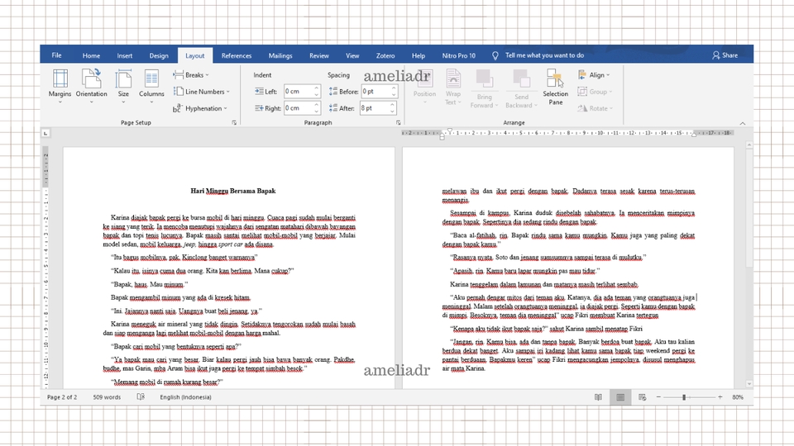
Task: Open the Help tab
Action: click(419, 55)
